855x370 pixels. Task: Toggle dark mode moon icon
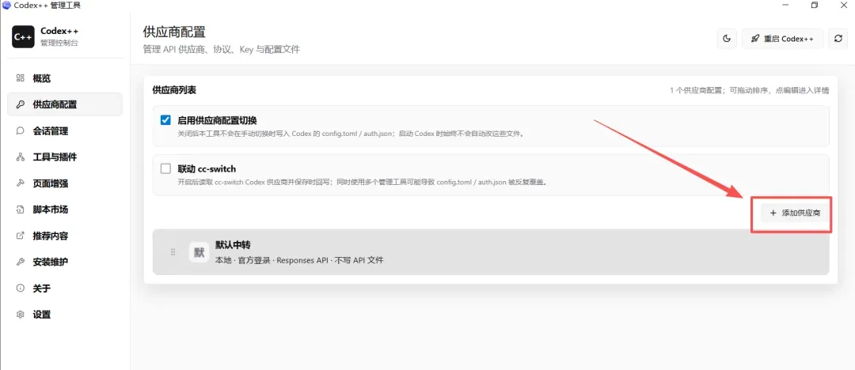(726, 39)
